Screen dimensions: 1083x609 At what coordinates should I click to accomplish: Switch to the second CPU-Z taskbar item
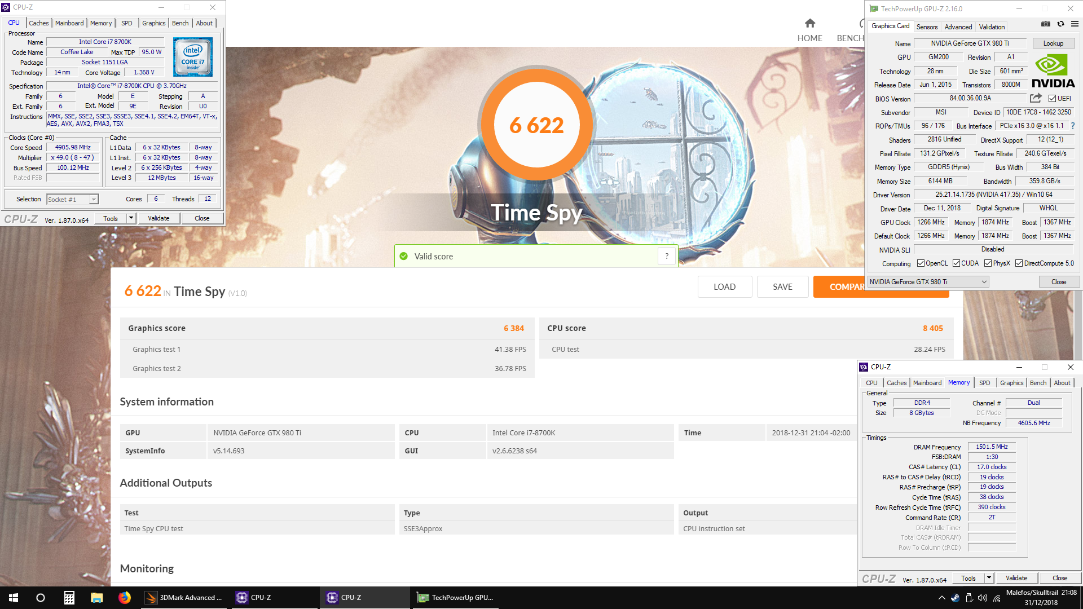click(365, 598)
